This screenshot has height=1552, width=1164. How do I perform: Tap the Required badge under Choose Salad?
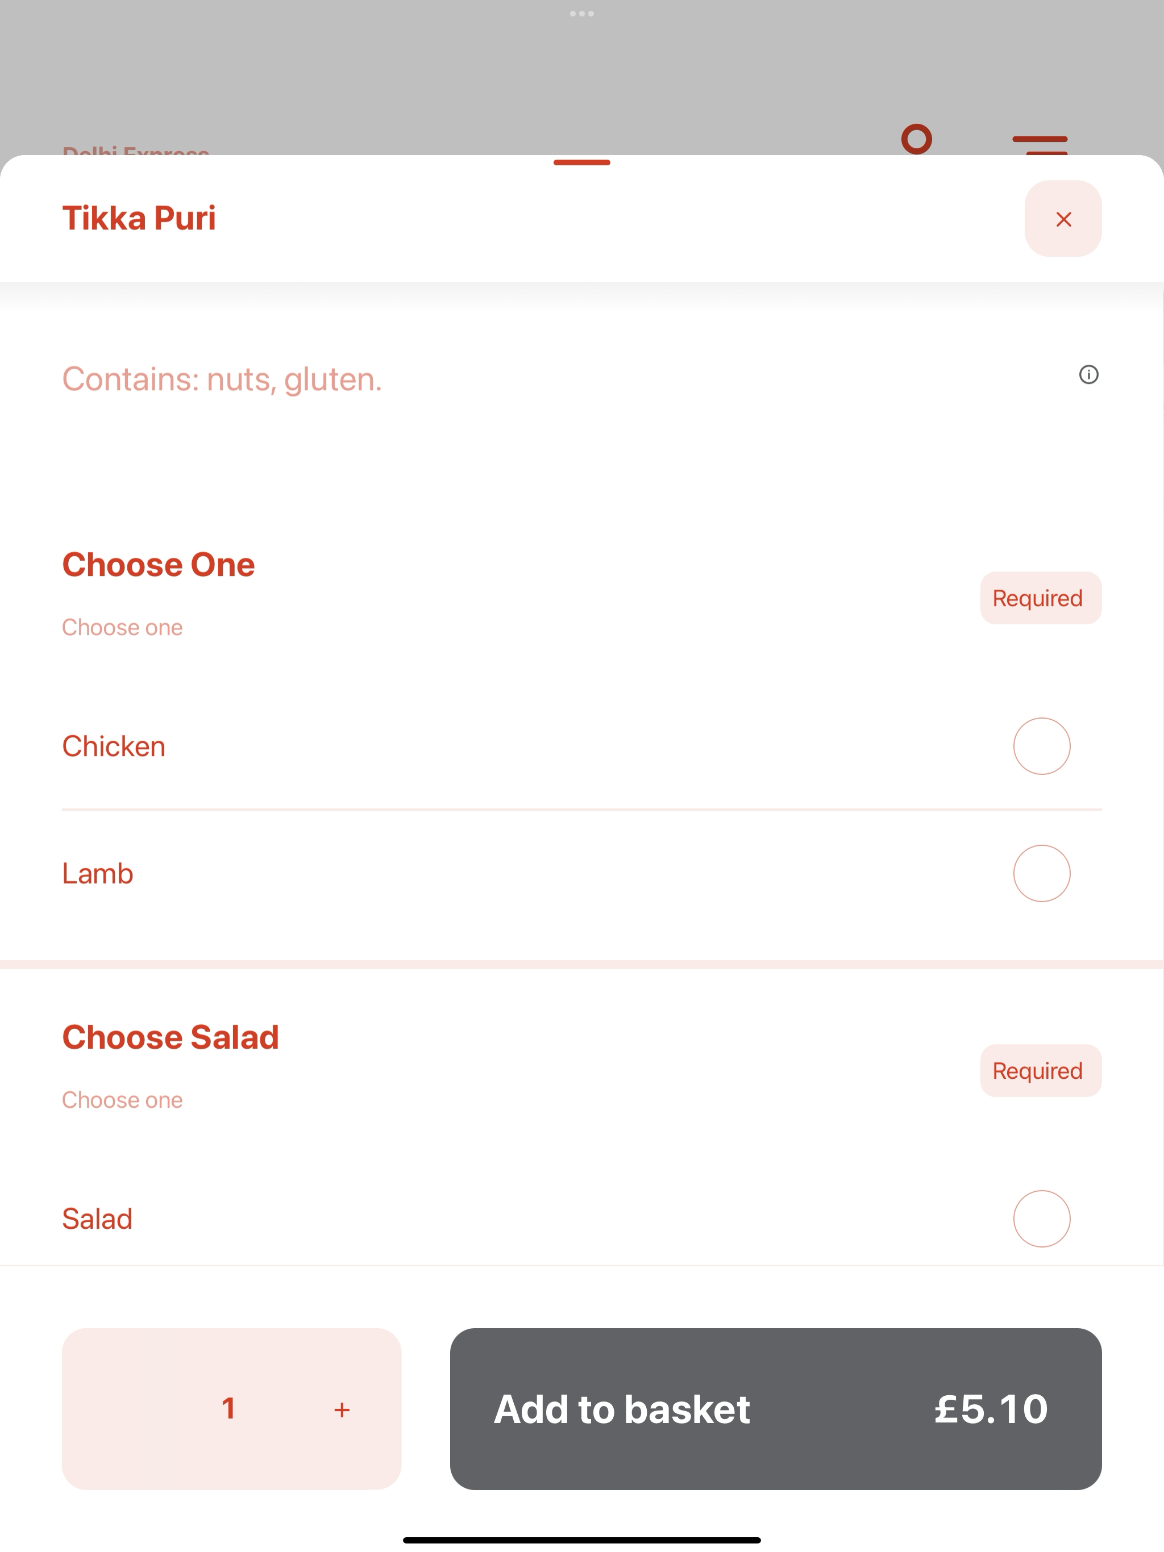point(1041,1071)
